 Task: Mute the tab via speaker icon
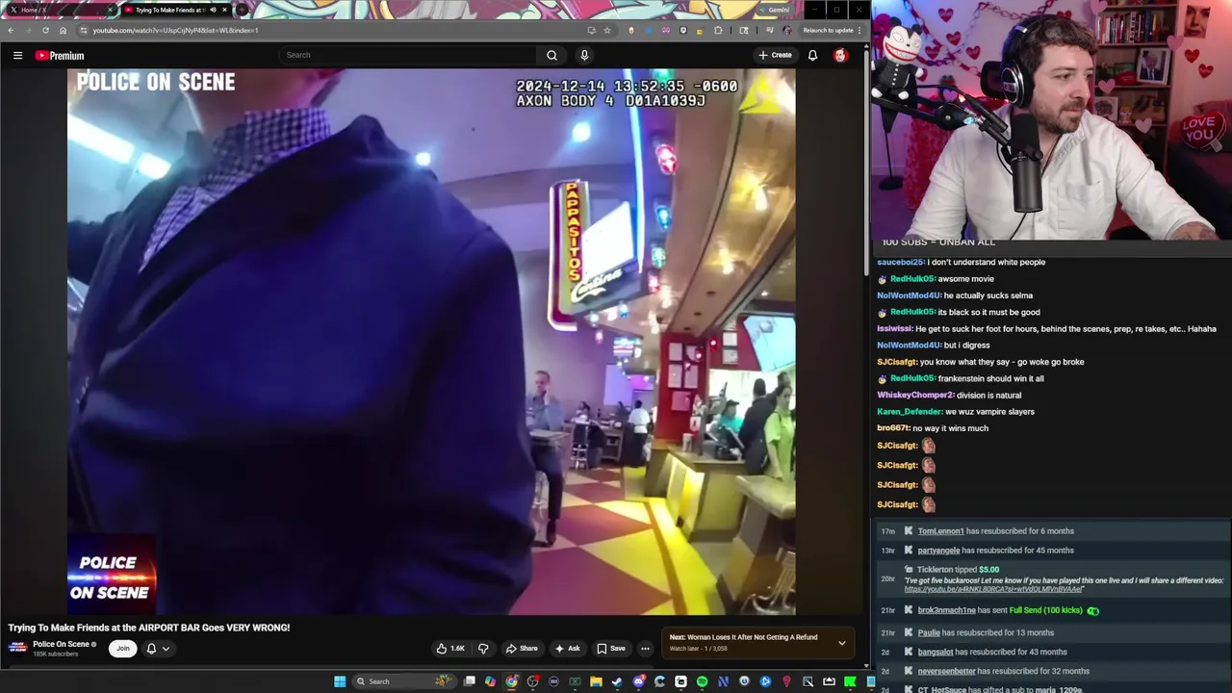click(213, 10)
